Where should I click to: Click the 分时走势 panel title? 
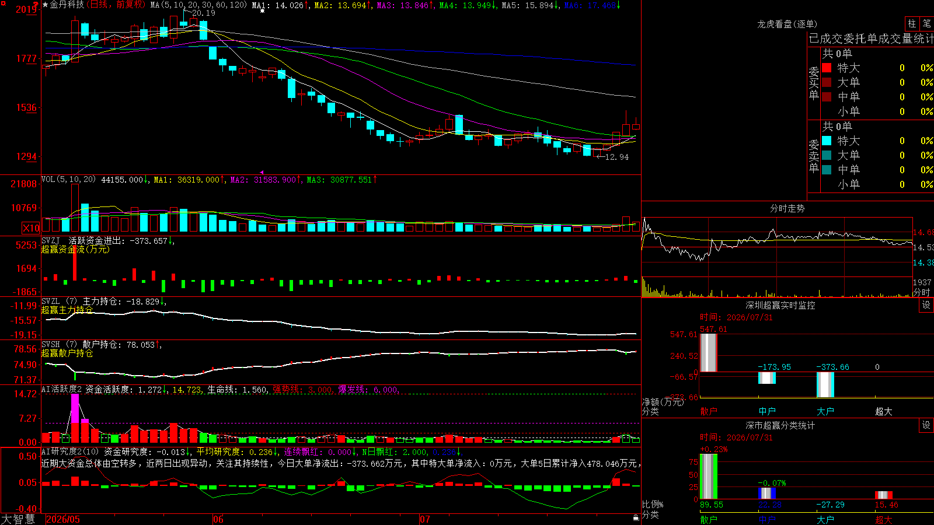[x=787, y=208]
